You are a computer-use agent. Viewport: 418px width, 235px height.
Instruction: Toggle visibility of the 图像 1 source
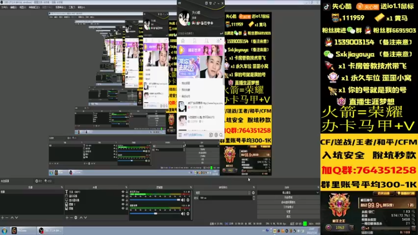click(123, 204)
